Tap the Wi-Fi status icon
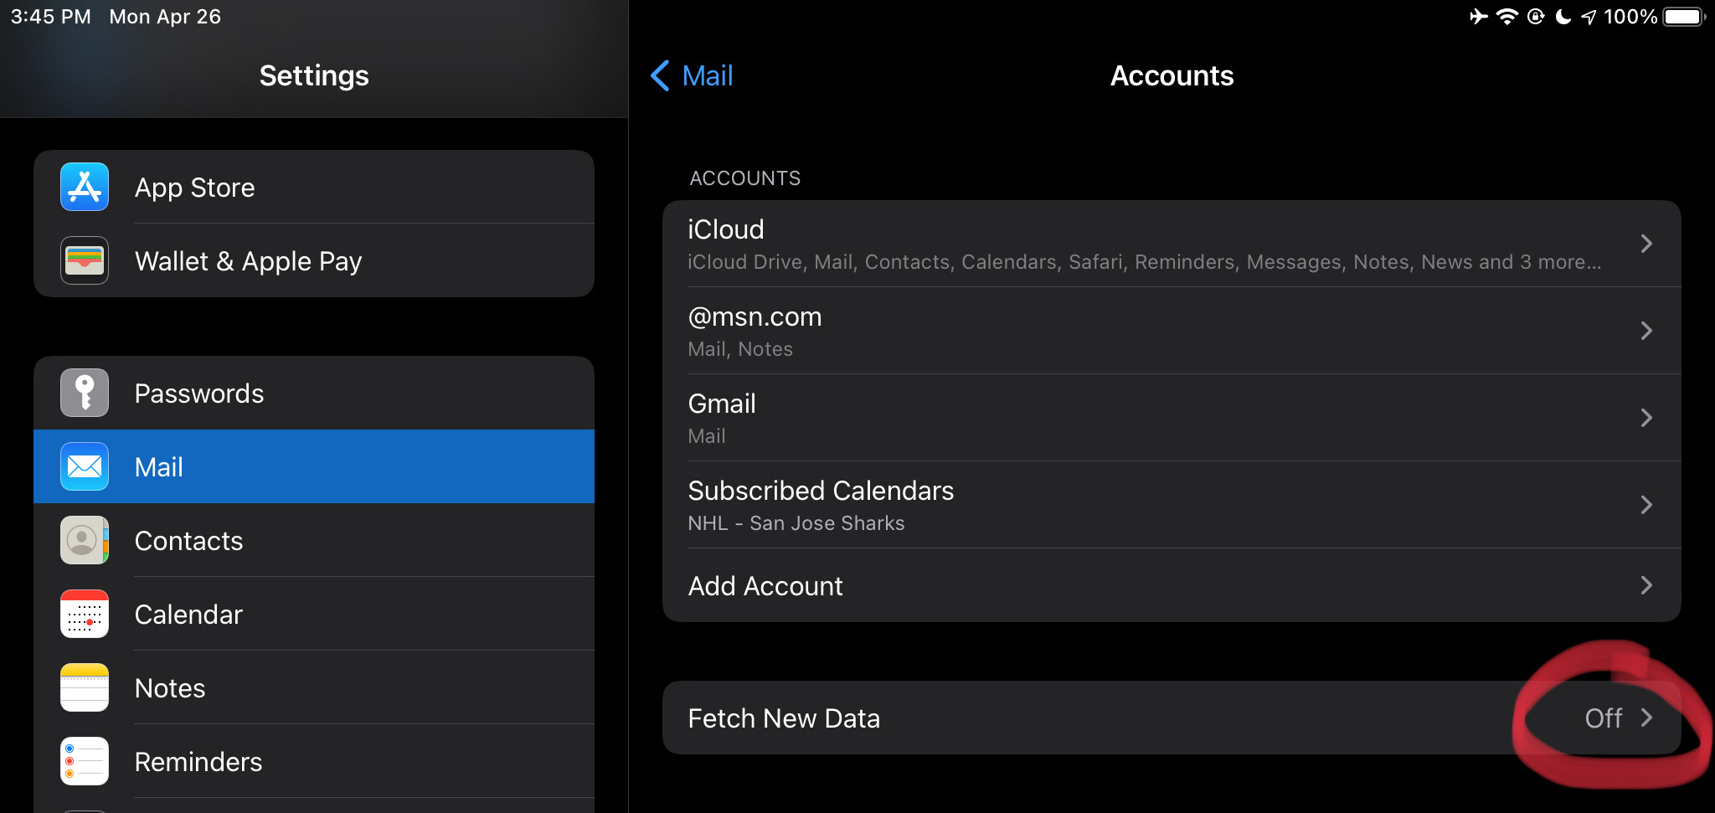 click(1507, 17)
